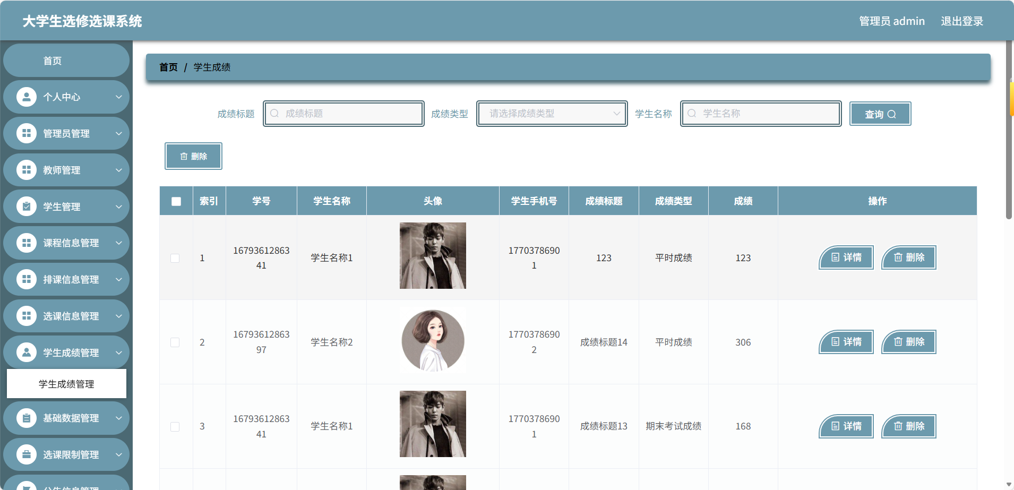The height and width of the screenshot is (490, 1014).
Task: Click the 详情 document icon in row 3
Action: [x=835, y=426]
